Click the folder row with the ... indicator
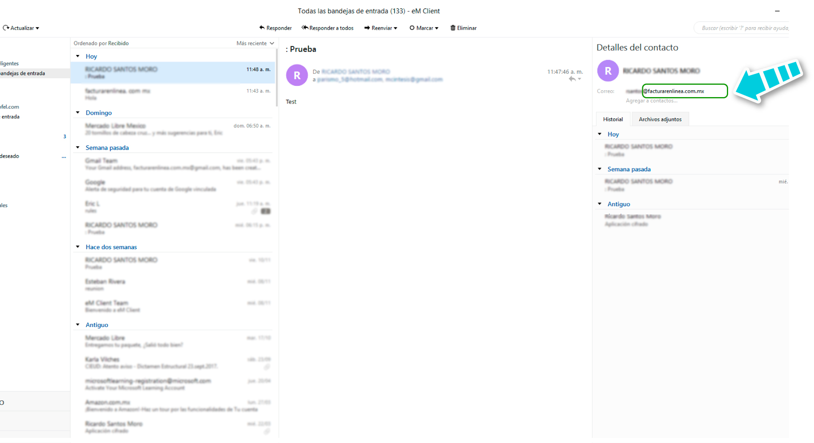This screenshot has height=443, width=814. (35, 156)
